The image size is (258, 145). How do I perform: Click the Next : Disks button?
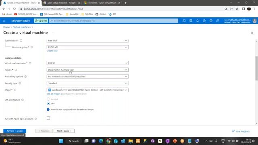[64, 131]
